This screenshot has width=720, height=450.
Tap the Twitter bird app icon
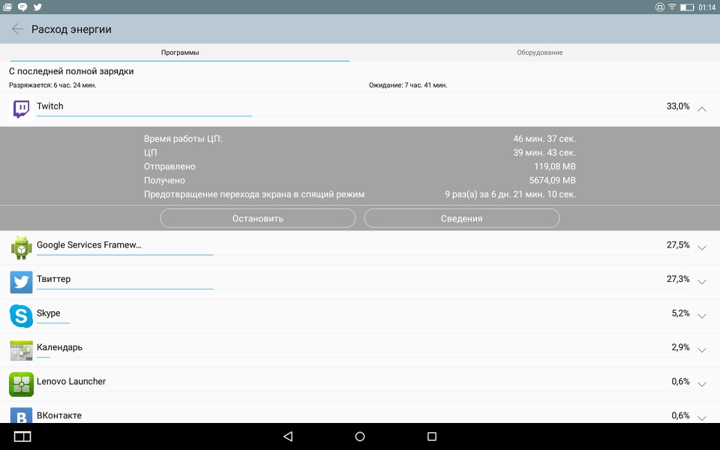[21, 282]
